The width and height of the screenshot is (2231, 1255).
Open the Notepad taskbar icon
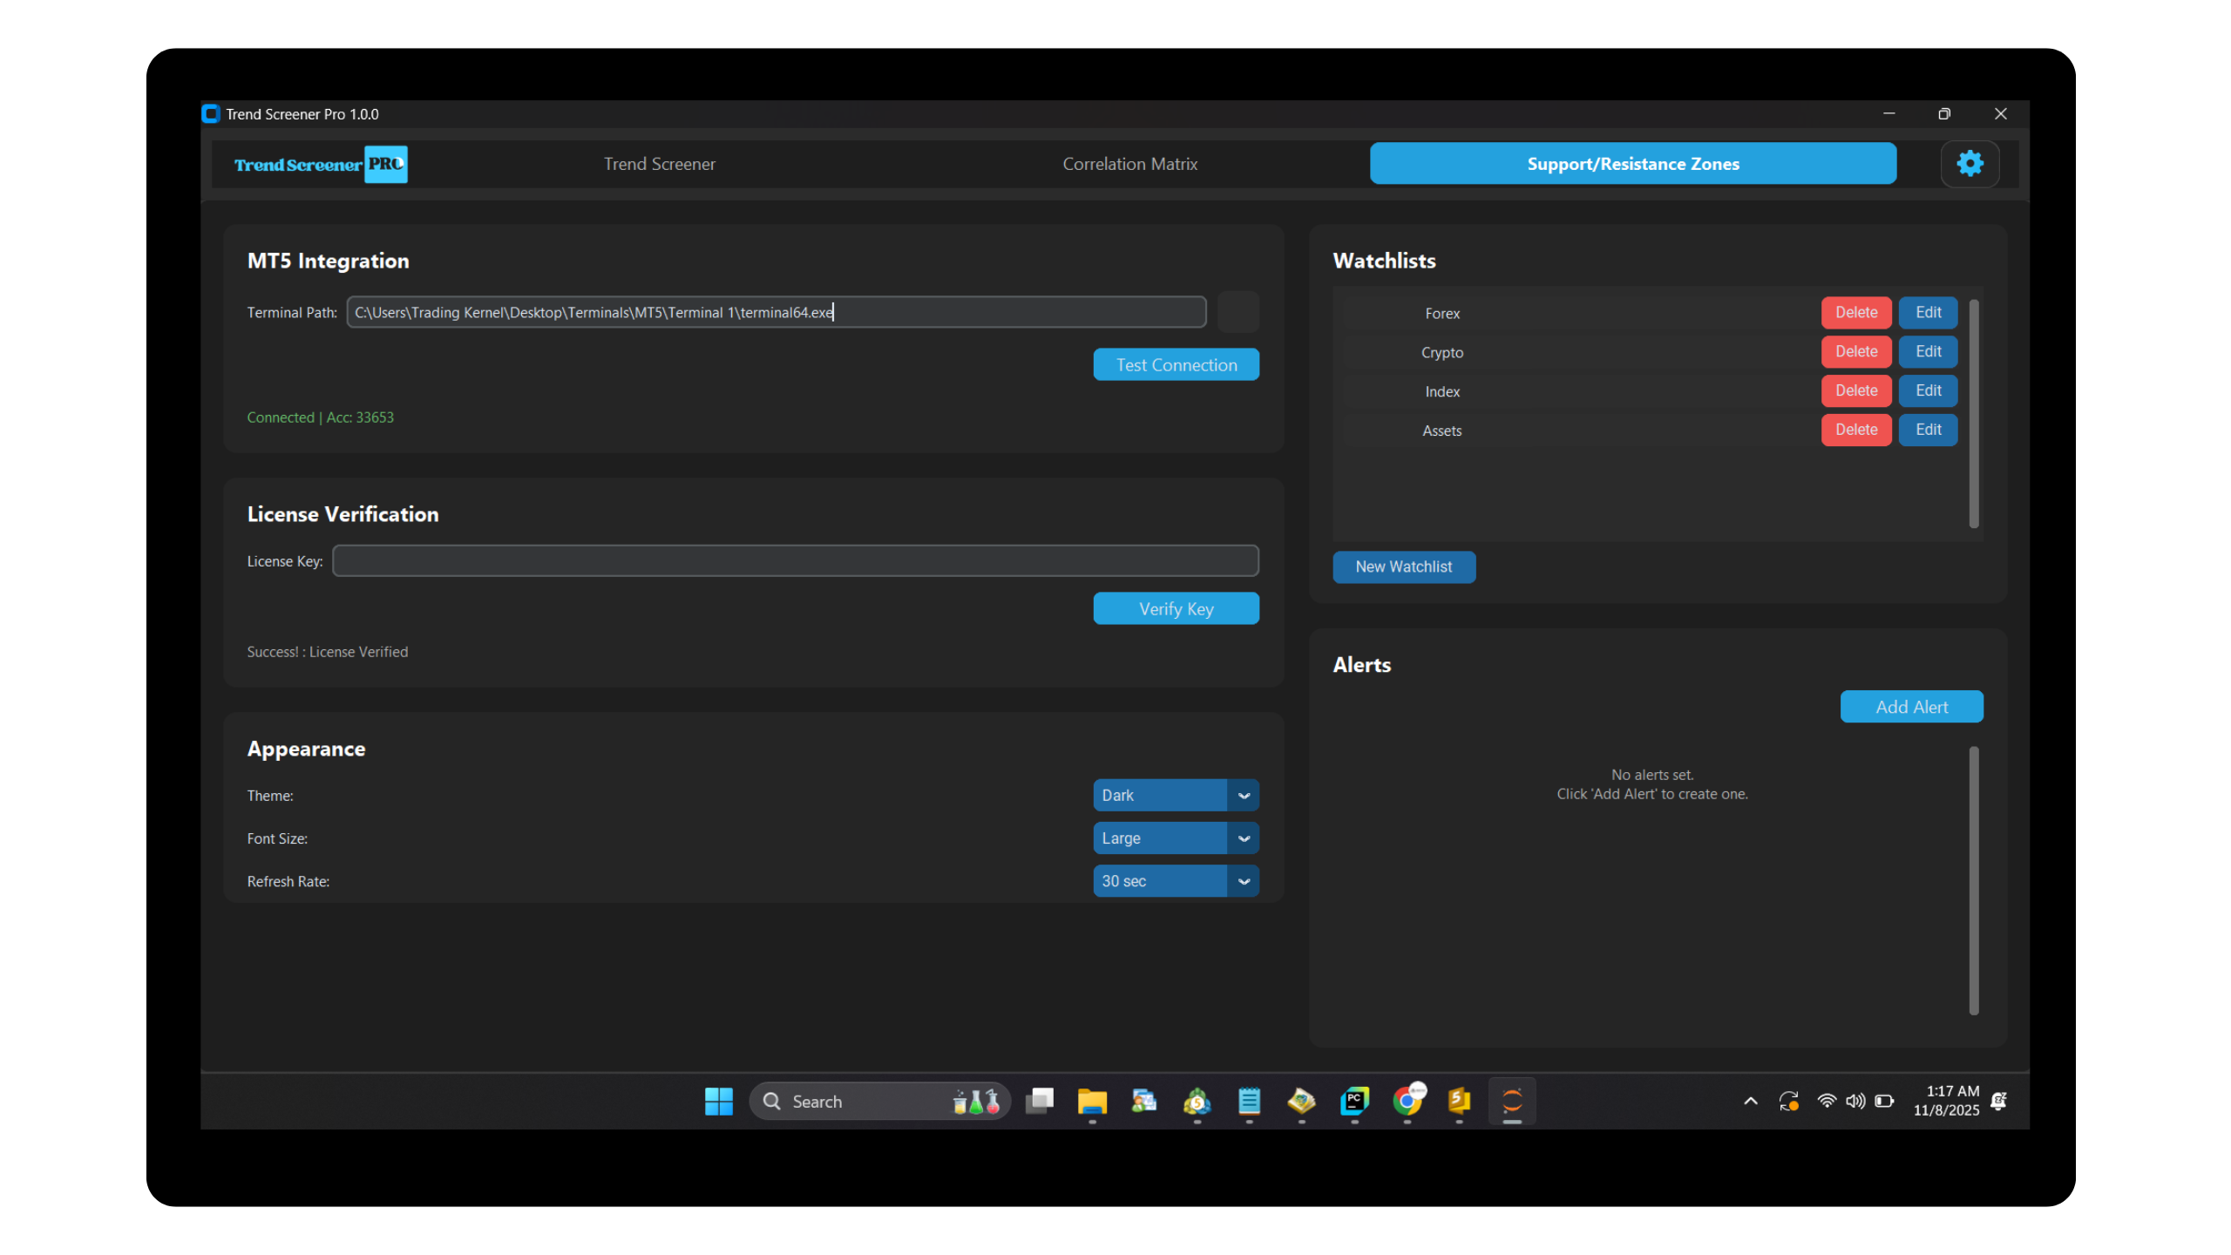point(1249,1102)
